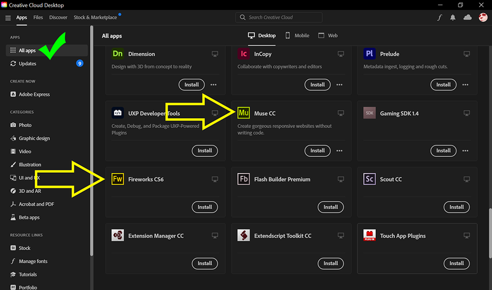The image size is (492, 290).
Task: Click the Dimension app icon
Action: [117, 54]
